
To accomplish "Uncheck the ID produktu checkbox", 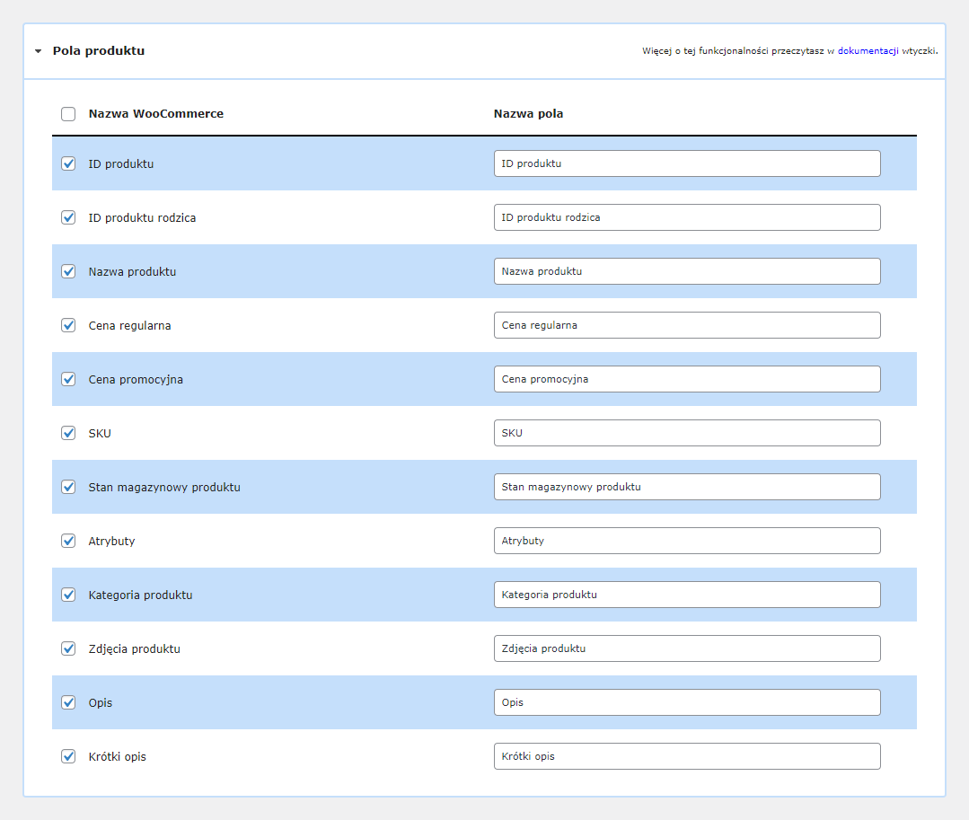I will (x=68, y=163).
